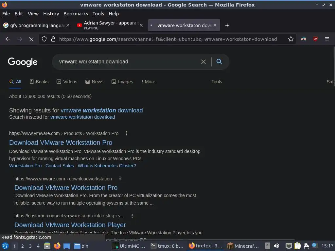This screenshot has height=251, width=335.
Task: Open the Contact Sales sitelink
Action: 60,166
